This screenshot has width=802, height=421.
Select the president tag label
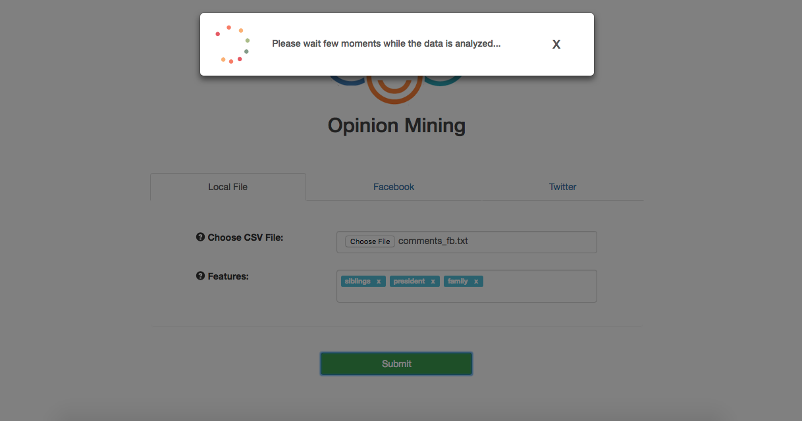click(409, 282)
